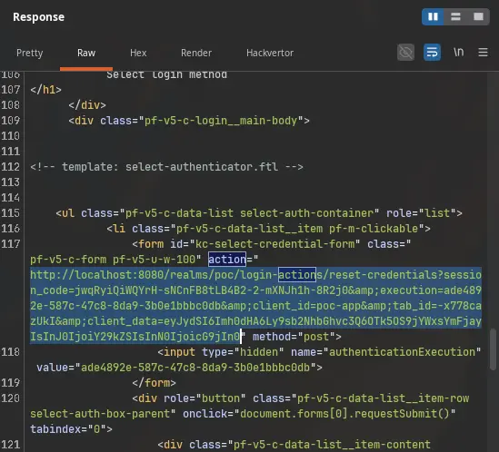The height and width of the screenshot is (452, 499).
Task: Click the Response panel title
Action: coord(38,17)
